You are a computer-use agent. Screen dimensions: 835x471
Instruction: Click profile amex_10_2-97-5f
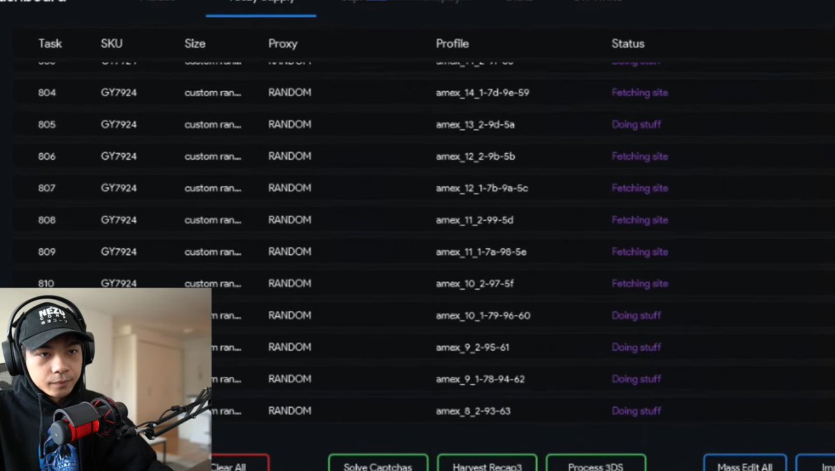click(475, 283)
